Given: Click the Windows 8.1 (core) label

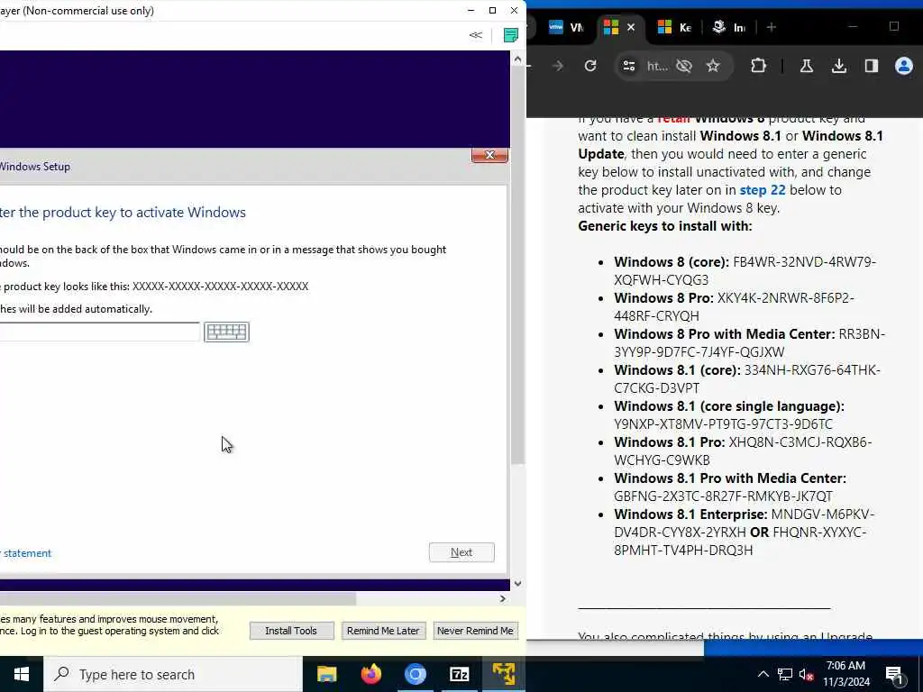Looking at the screenshot, I should pos(677,370).
